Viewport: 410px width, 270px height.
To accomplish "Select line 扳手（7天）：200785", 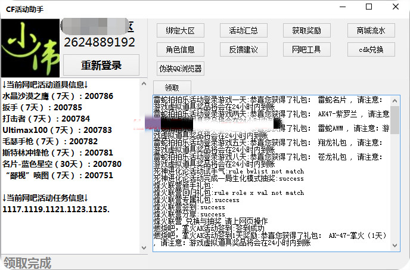I will tap(42, 107).
